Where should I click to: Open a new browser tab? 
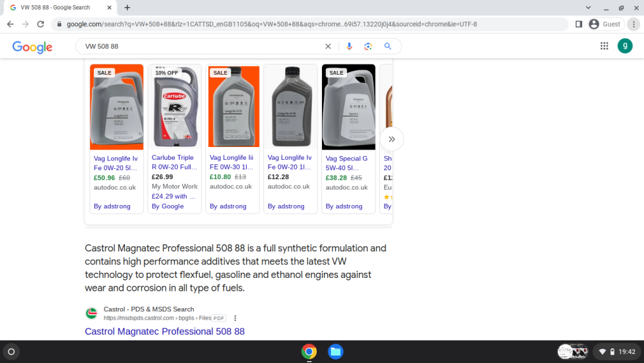128,7
